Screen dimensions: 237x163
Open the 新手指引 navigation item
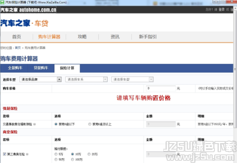point(148,37)
